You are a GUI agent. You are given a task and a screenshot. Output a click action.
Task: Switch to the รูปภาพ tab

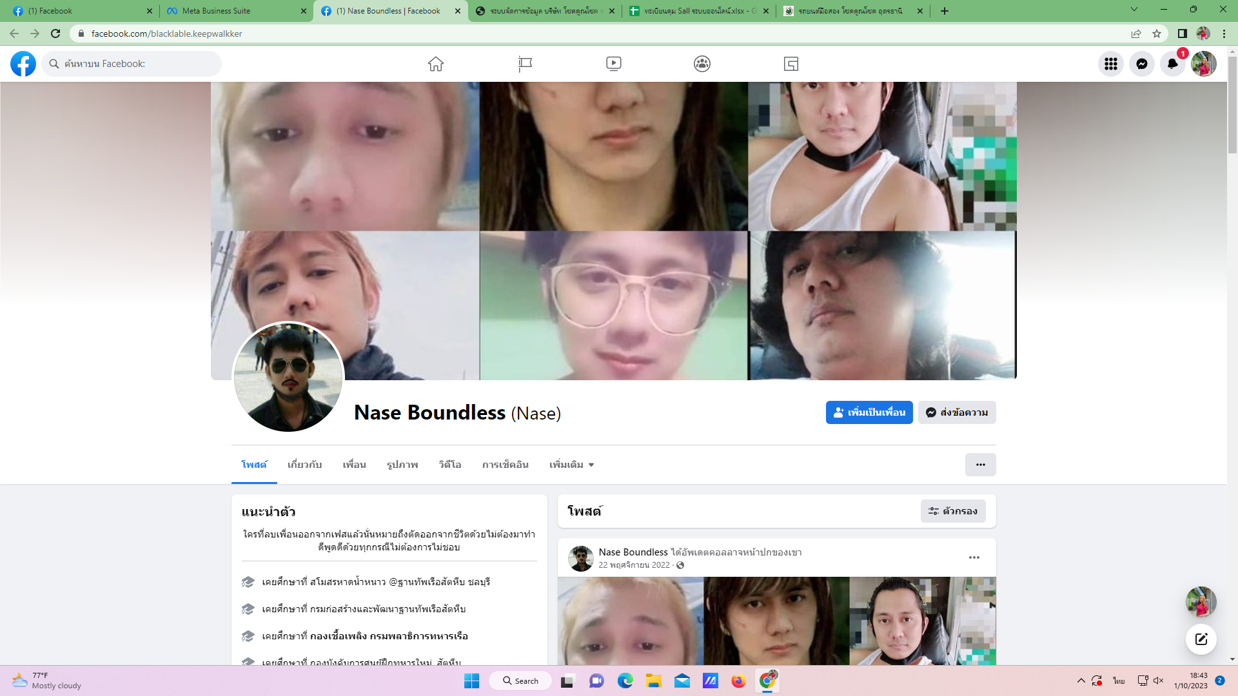pyautogui.click(x=402, y=465)
